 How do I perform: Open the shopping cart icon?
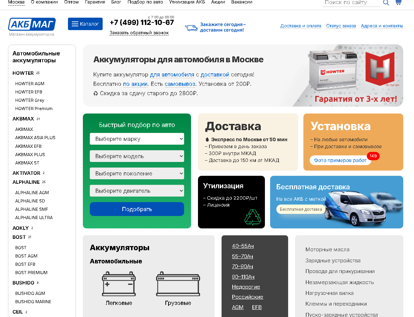pos(398,2)
